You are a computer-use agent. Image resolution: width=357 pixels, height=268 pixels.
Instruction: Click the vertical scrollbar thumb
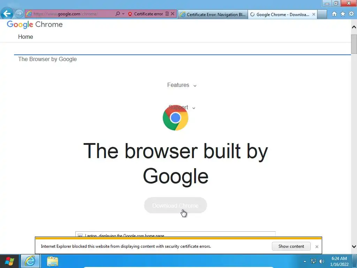(354, 44)
